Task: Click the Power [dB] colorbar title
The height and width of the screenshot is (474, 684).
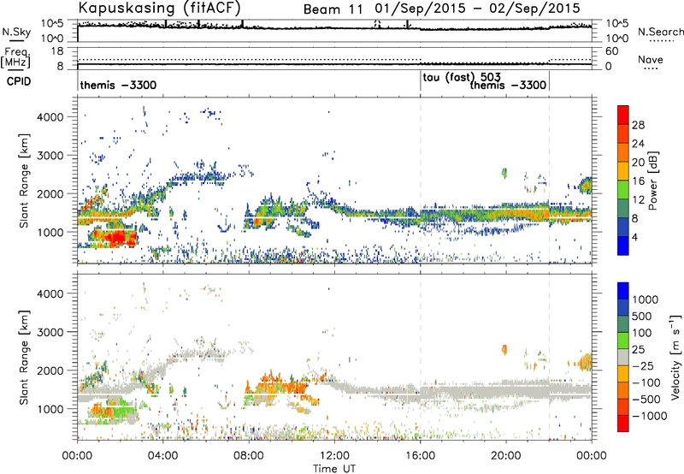Action: click(x=652, y=181)
